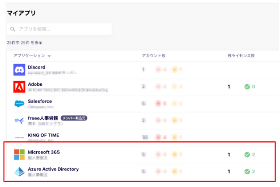Click the Adobe app icon

pos(19,87)
